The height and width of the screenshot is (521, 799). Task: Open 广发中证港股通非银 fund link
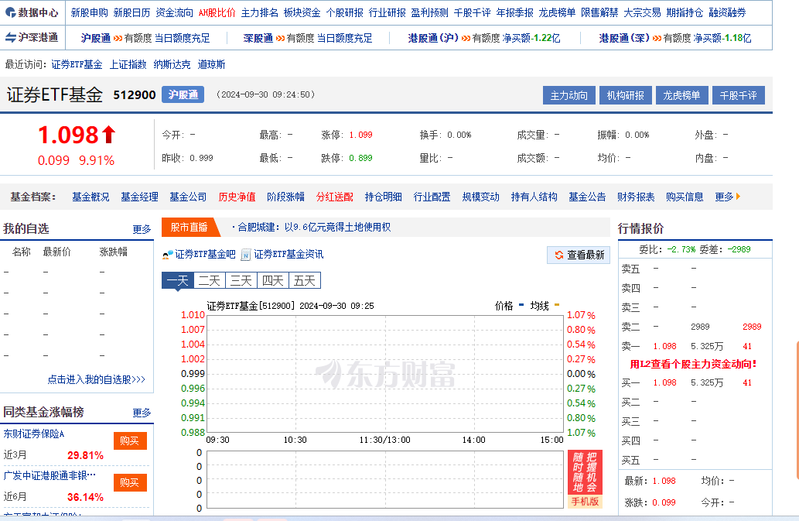coord(50,475)
